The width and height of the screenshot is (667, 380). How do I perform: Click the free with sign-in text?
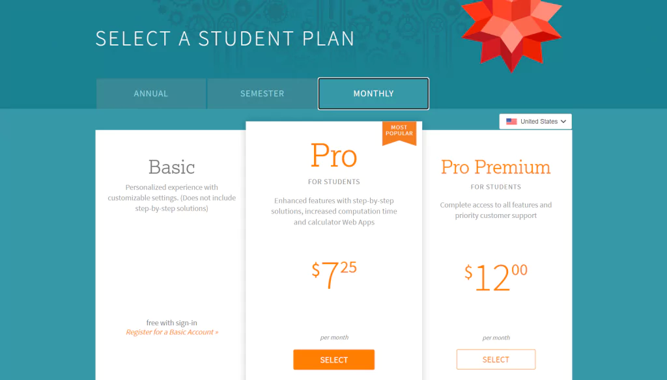pyautogui.click(x=172, y=323)
